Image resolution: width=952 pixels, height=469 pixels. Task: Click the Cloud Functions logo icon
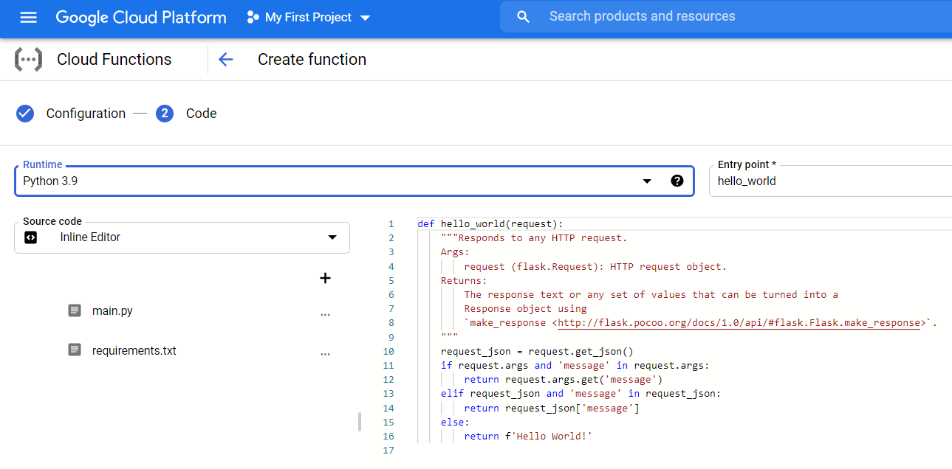pyautogui.click(x=29, y=60)
